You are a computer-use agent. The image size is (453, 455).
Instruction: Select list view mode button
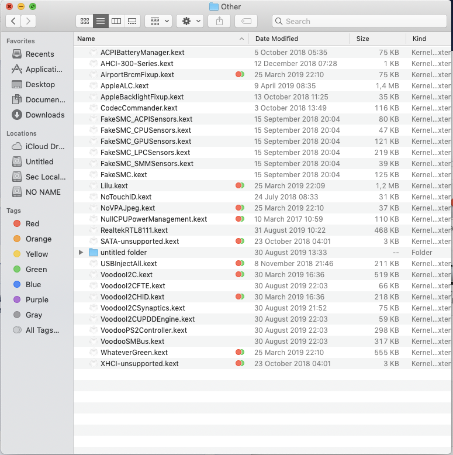[101, 21]
